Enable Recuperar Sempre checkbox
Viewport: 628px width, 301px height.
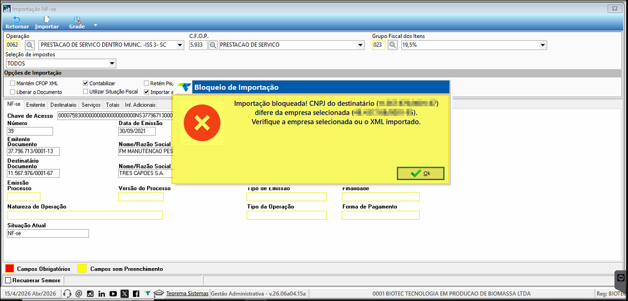click(8, 280)
